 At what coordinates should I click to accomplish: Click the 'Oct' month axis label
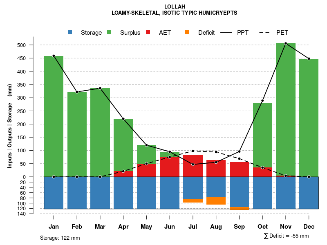pyautogui.click(x=262, y=227)
